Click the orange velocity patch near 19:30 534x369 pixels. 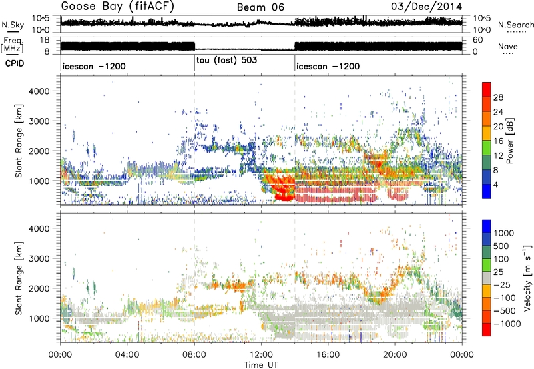[x=386, y=292]
